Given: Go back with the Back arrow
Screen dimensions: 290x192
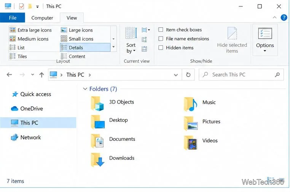Looking at the screenshot, I should pos(9,75).
